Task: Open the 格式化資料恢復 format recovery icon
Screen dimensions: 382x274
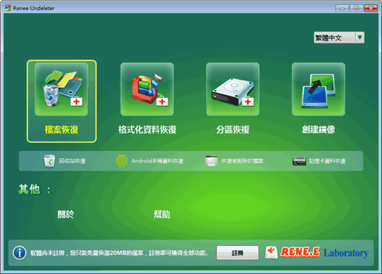Action: click(x=147, y=89)
